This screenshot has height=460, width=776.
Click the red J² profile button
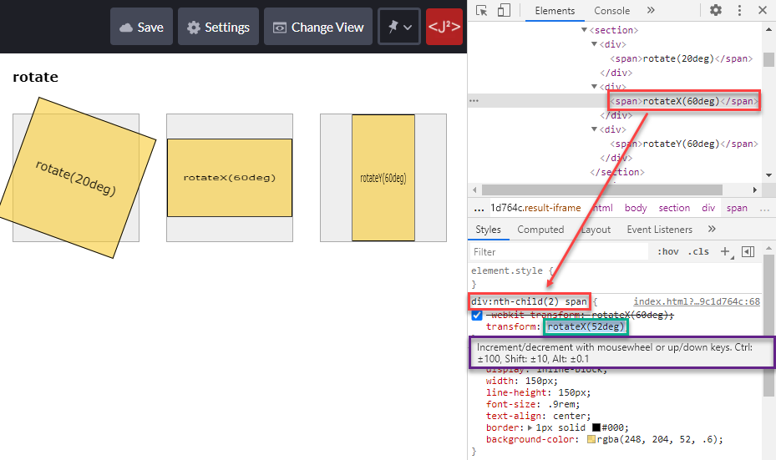(x=444, y=27)
